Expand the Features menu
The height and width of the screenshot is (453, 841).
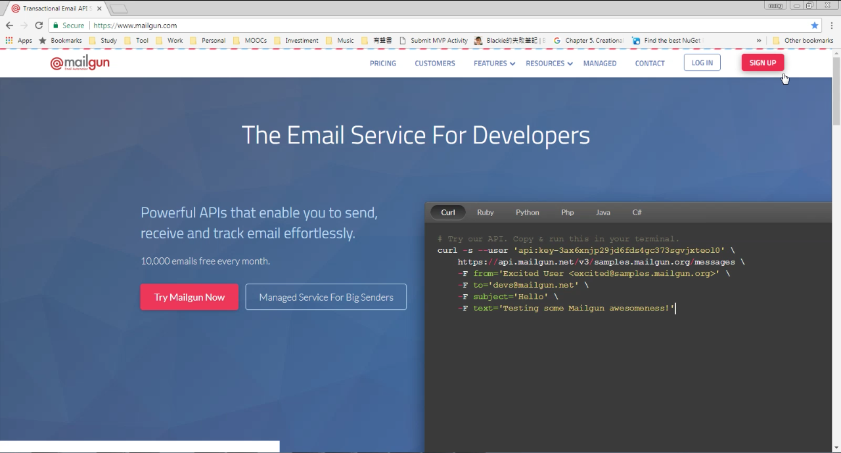click(x=494, y=63)
